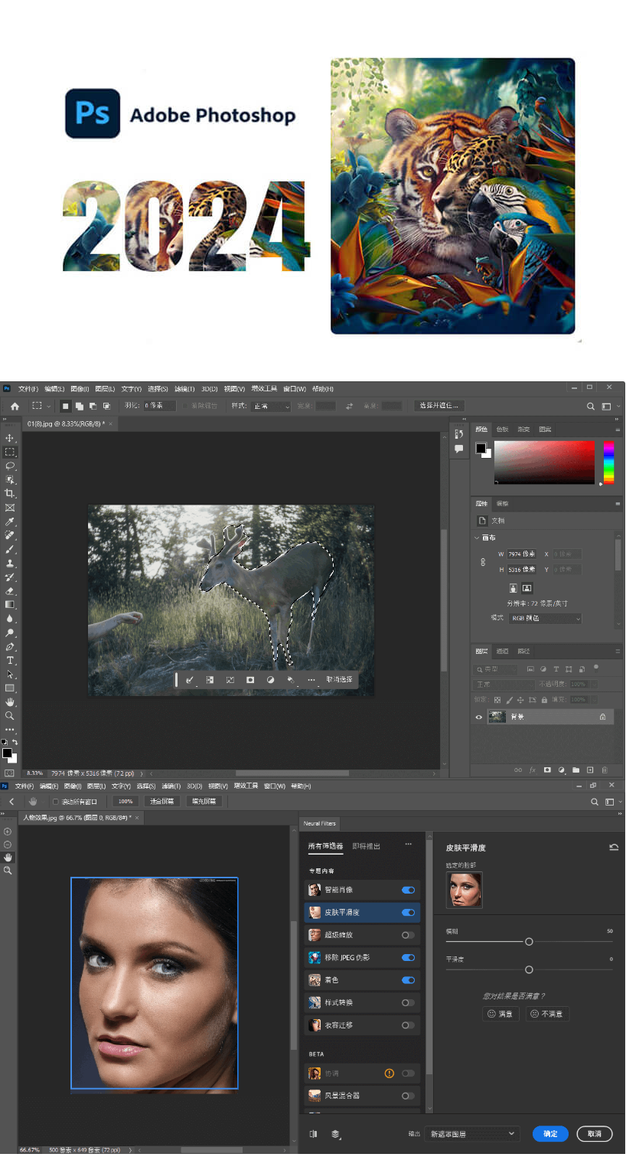626x1157 pixels.
Task: Click the fill selection bucket icon
Action: click(290, 679)
